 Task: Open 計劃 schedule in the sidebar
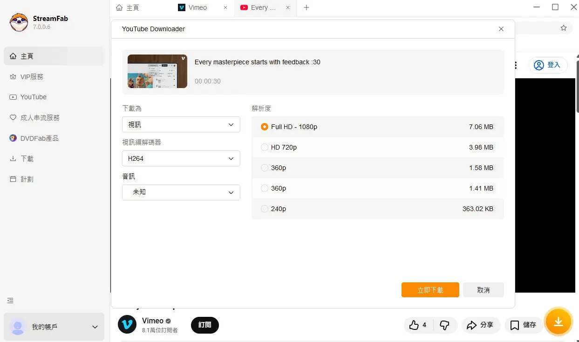point(54,179)
